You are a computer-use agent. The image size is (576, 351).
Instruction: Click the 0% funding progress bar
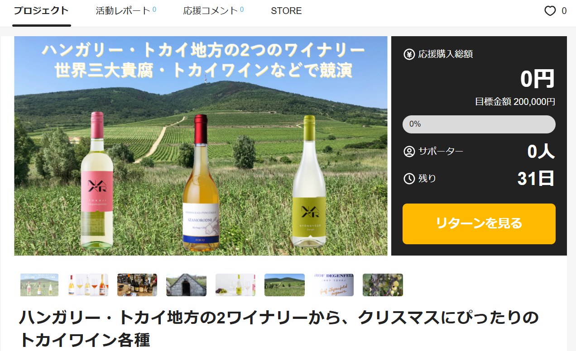[x=479, y=124]
